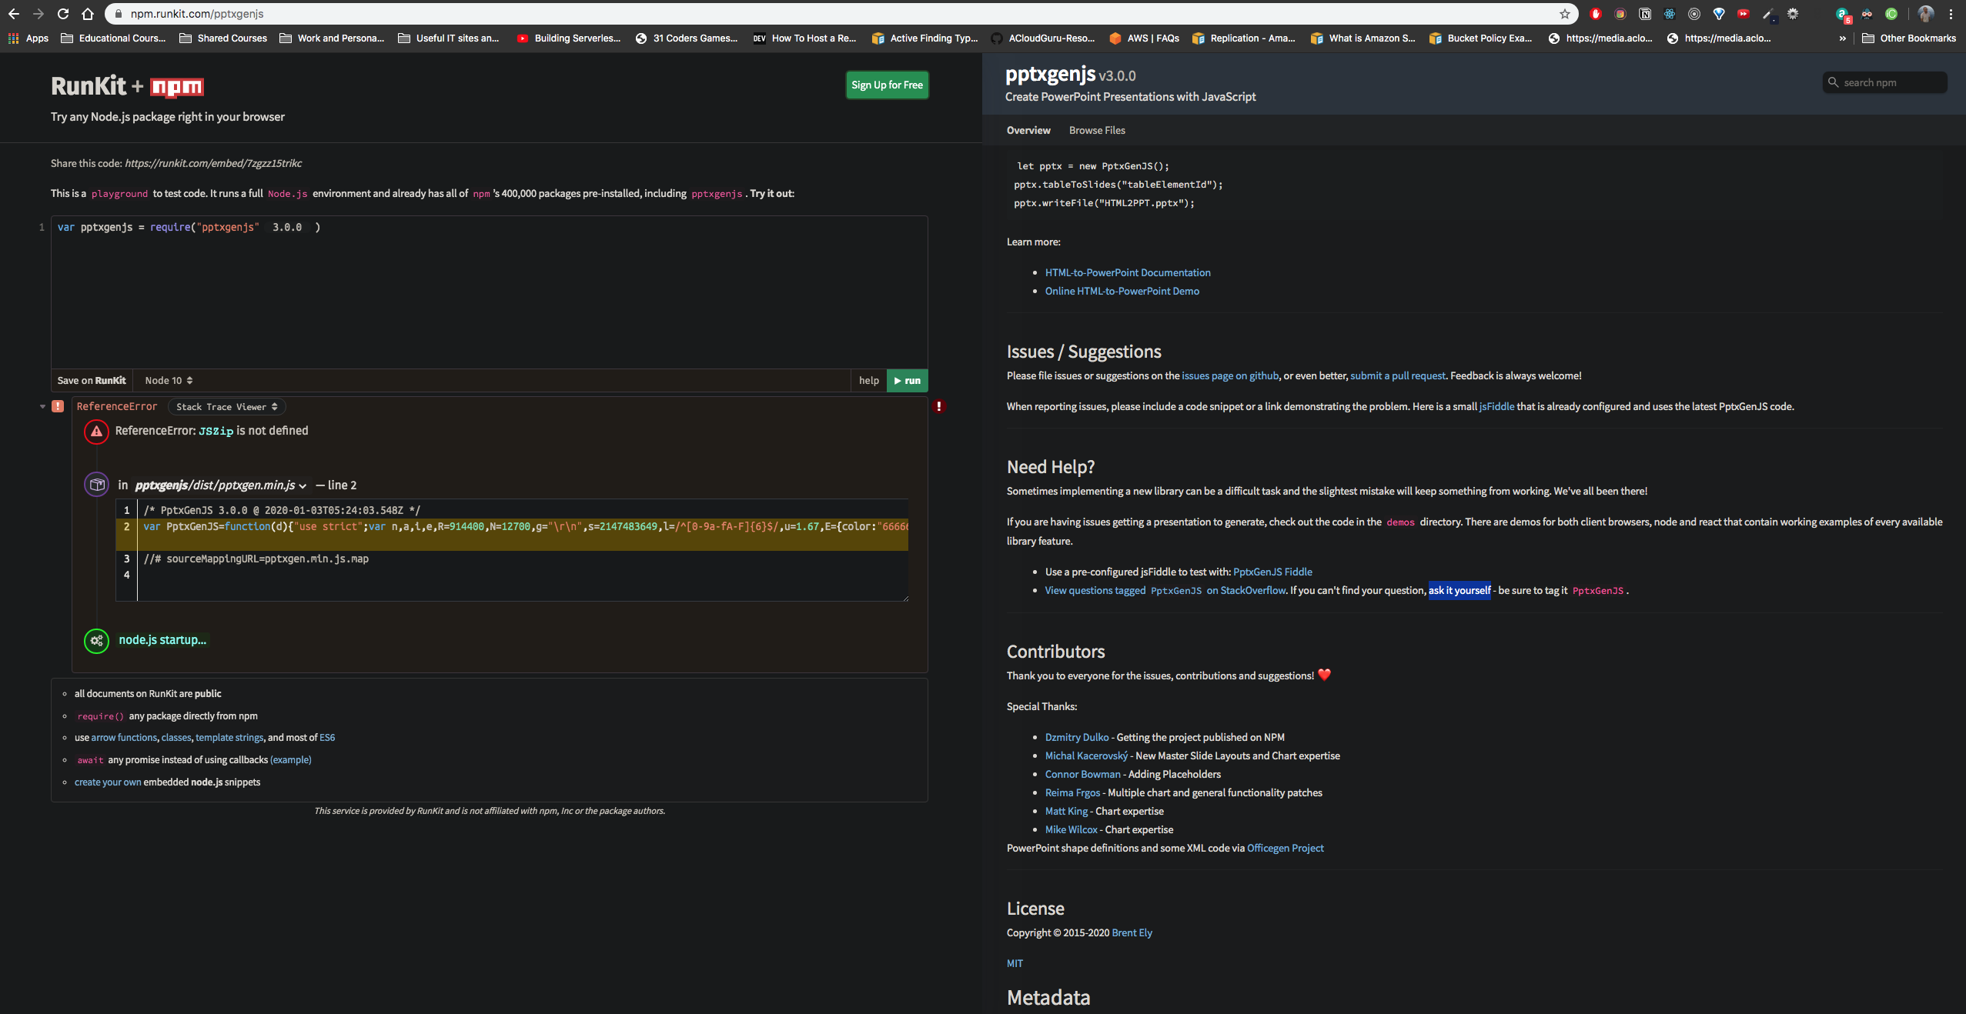Screen dimensions: 1966x1014
Task: Click the red error badge on the stack trace panel
Action: [x=938, y=406]
